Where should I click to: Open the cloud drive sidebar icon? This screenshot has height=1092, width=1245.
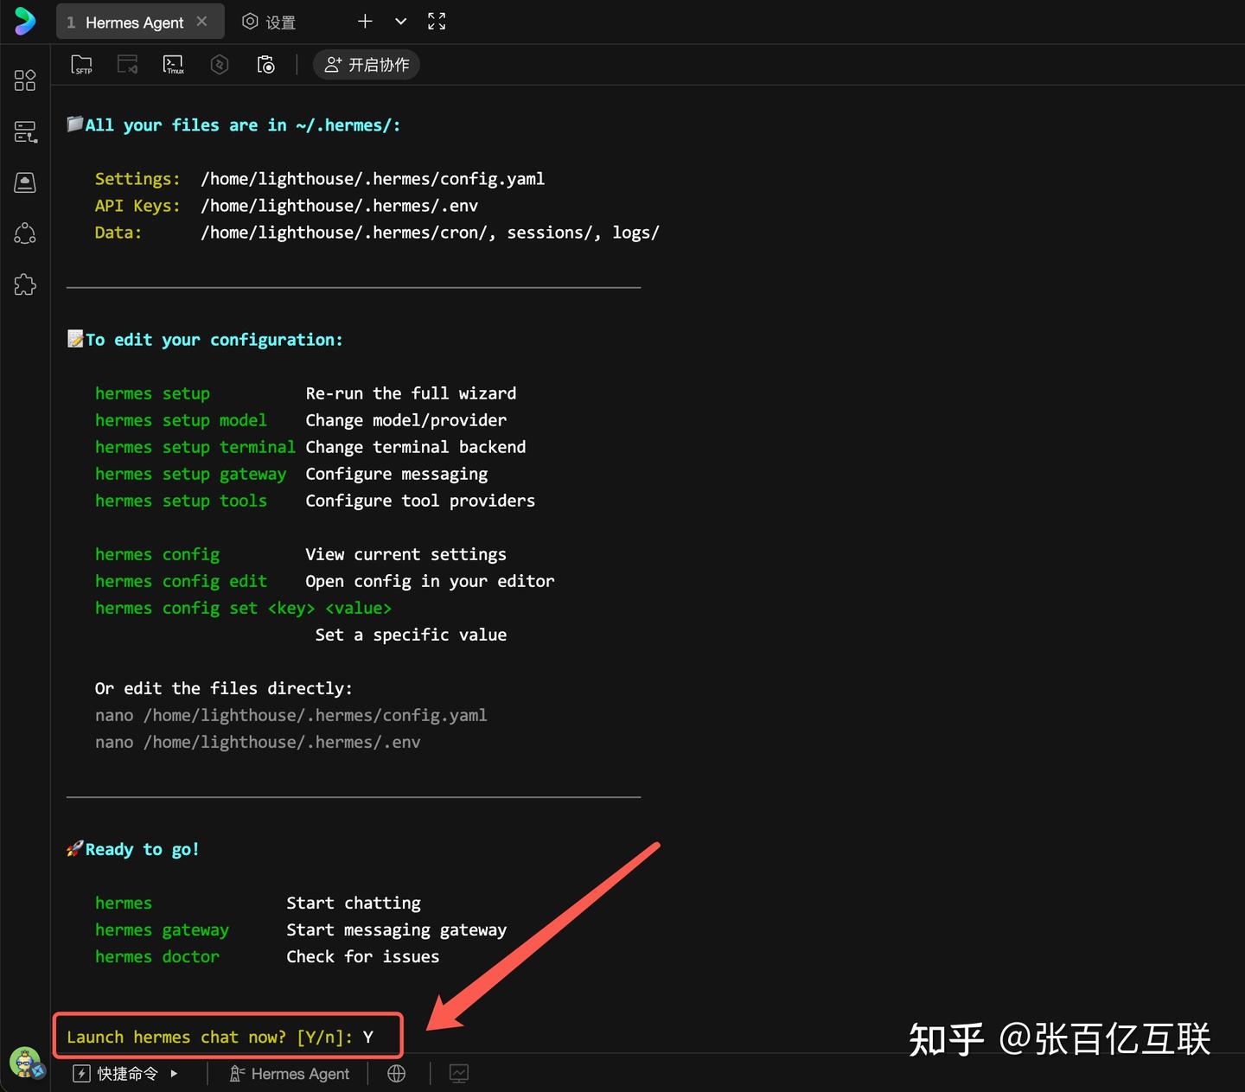tap(25, 182)
